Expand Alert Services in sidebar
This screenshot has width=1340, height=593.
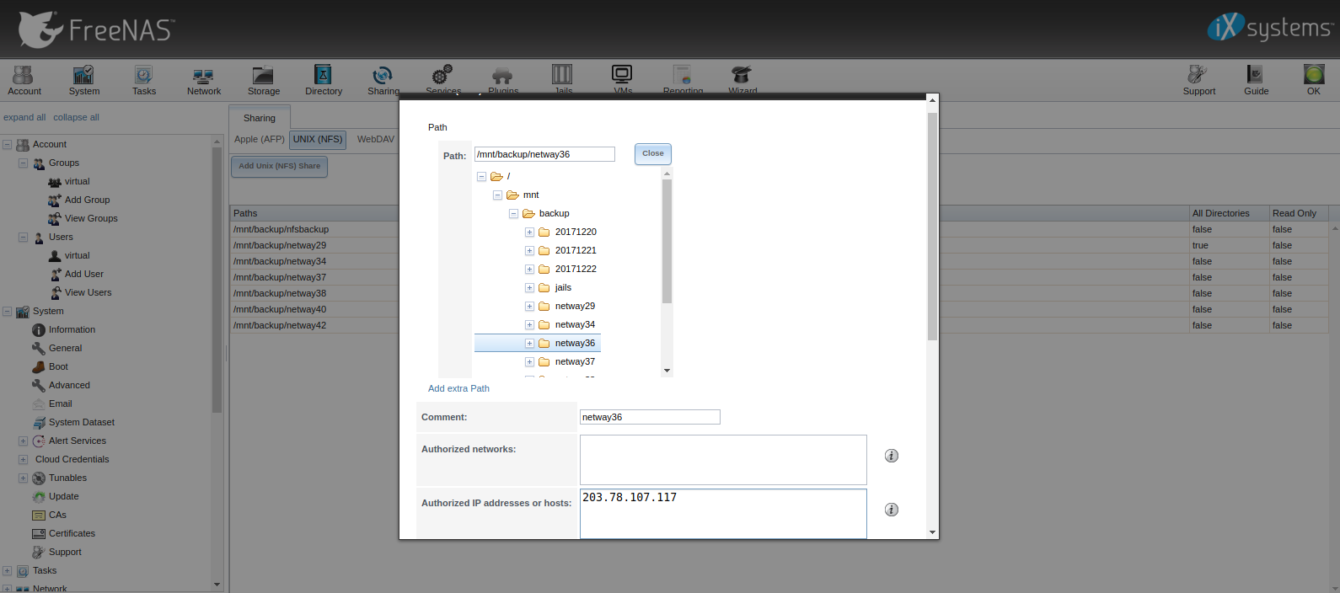tap(24, 441)
